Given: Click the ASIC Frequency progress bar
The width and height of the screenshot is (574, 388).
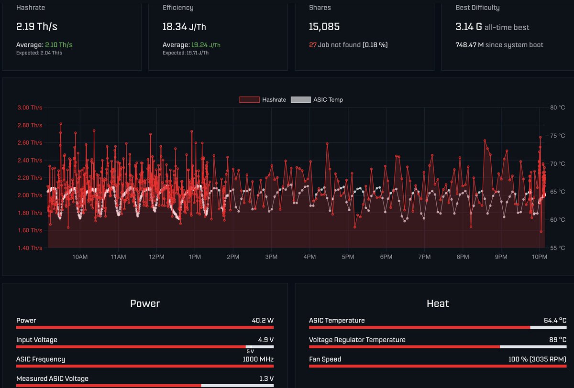Looking at the screenshot, I should pos(145,366).
